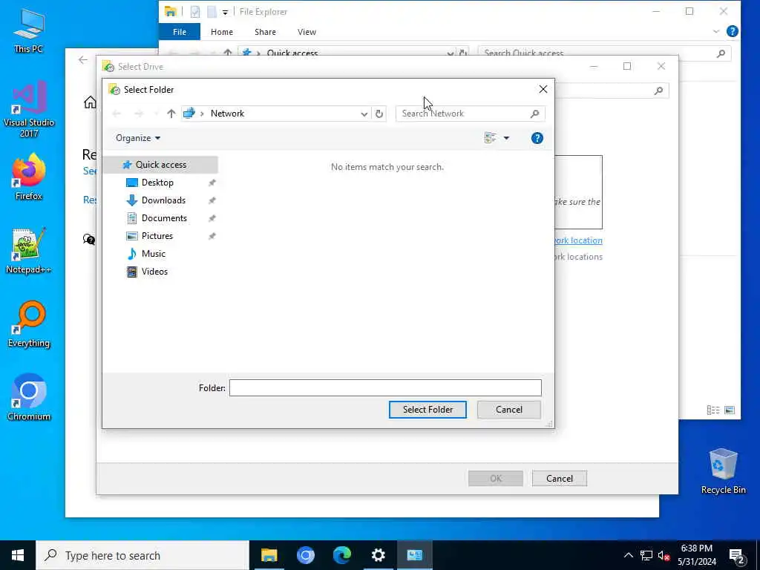Screen dimensions: 760x570
Task: Open Help in the Select Folder dialog
Action: point(537,138)
